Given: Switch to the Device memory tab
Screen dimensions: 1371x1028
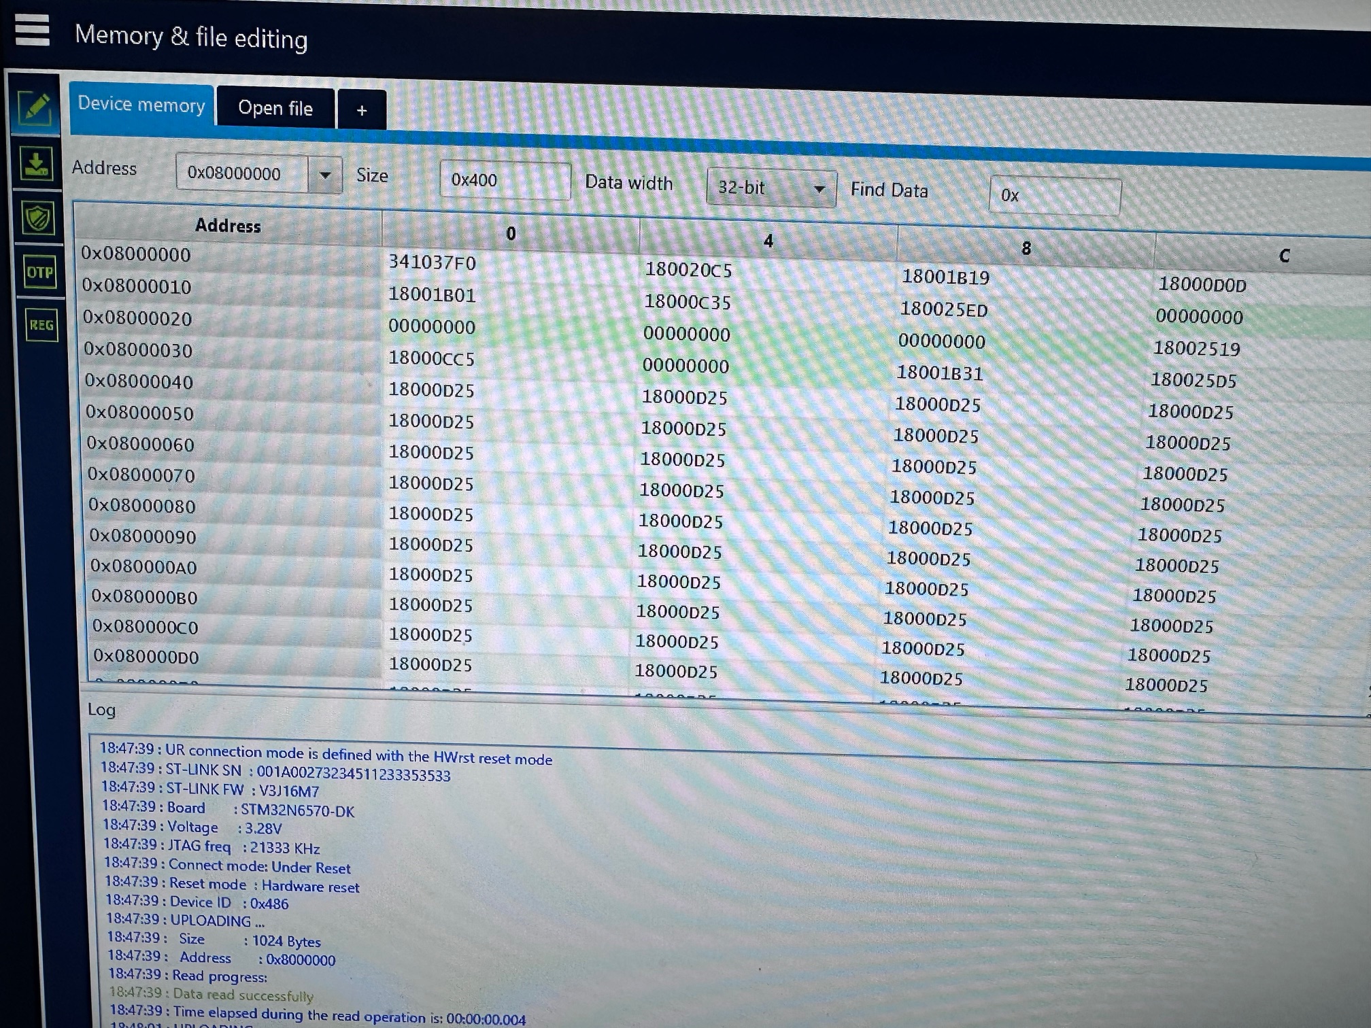Looking at the screenshot, I should point(141,105).
